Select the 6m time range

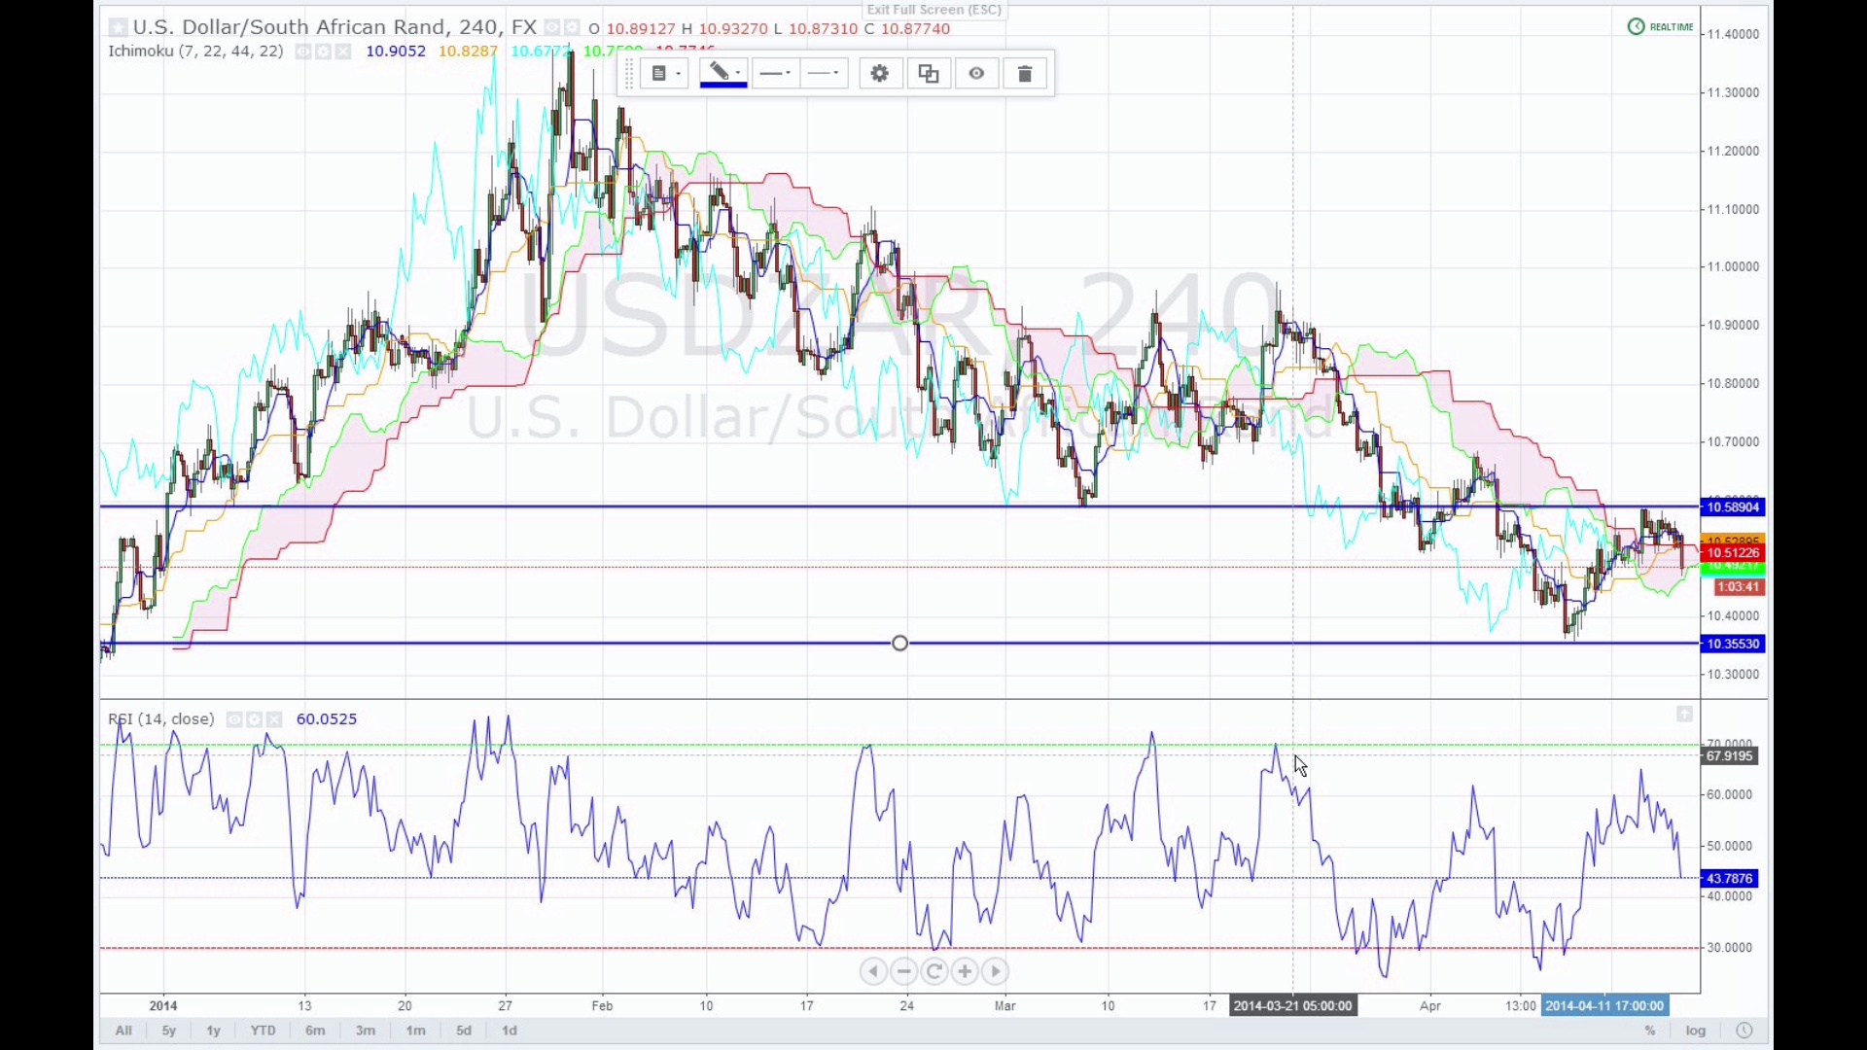coord(315,1031)
